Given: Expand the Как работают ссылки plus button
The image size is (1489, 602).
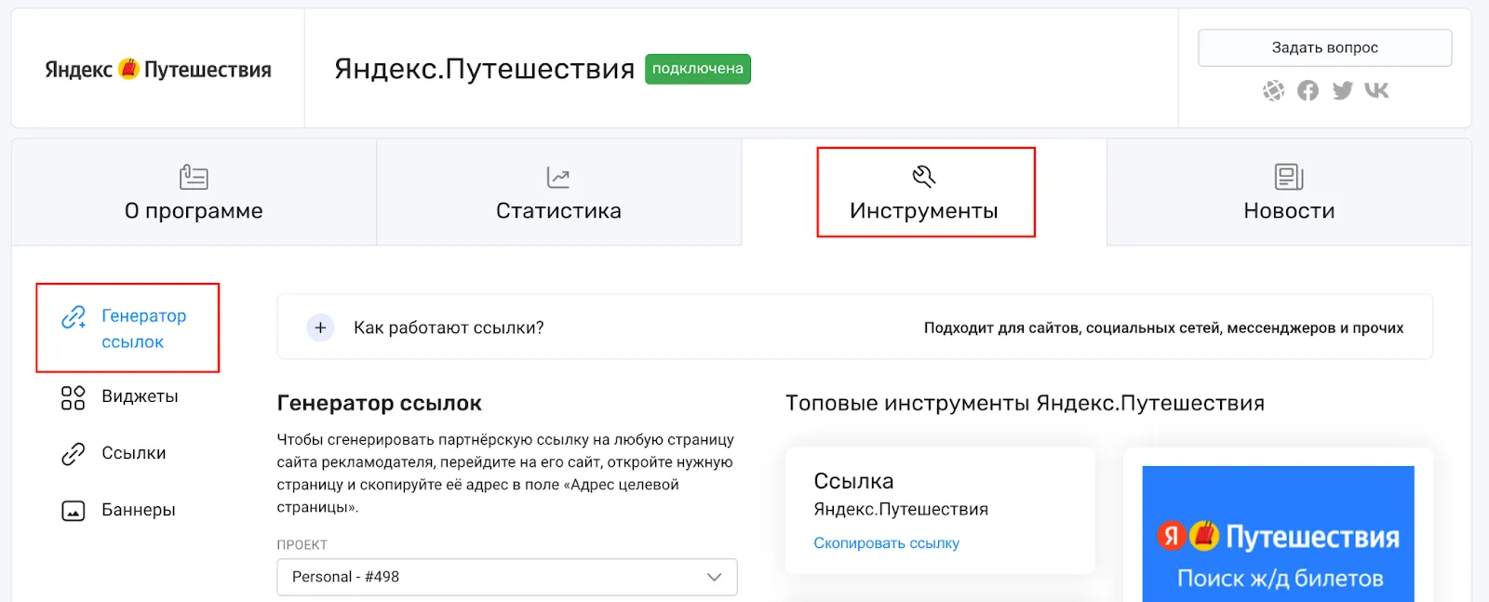Looking at the screenshot, I should [320, 328].
